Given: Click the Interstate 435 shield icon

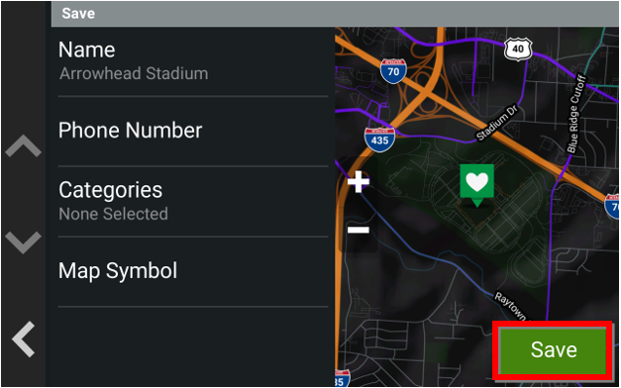Looking at the screenshot, I should point(379,140).
